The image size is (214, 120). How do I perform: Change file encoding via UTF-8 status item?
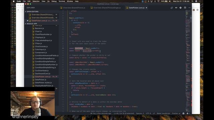(x=148, y=113)
